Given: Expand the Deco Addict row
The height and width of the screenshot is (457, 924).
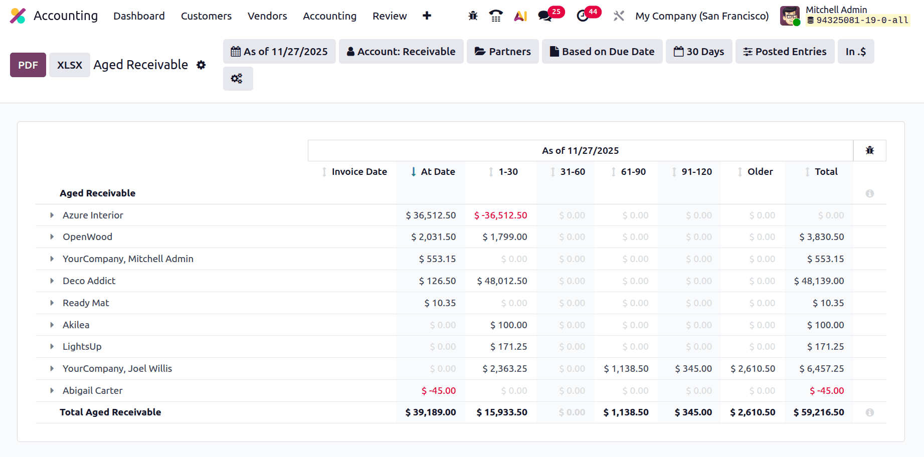Looking at the screenshot, I should point(52,281).
